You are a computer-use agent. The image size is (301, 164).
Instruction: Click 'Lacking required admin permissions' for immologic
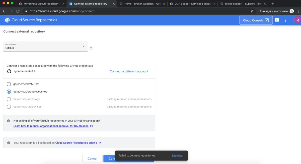point(129,99)
